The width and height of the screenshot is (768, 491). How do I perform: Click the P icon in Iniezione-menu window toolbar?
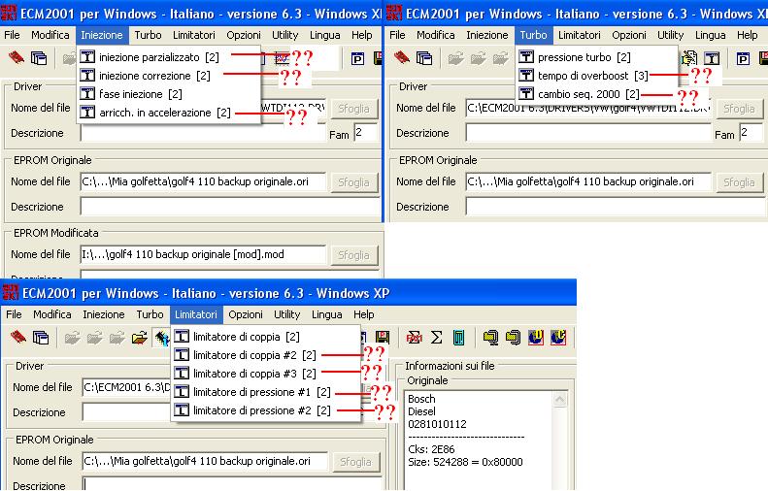click(357, 59)
